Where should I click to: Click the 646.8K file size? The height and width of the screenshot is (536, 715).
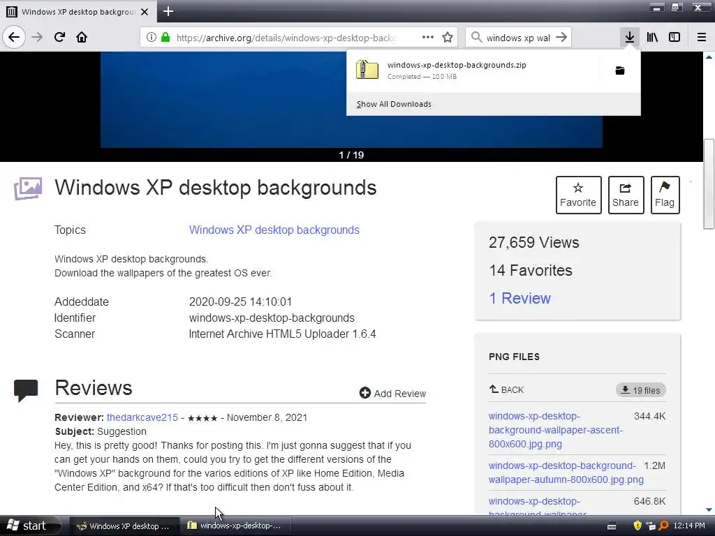(650, 501)
